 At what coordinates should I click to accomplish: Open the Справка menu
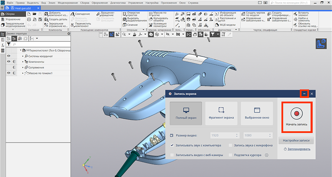coord(193,3)
